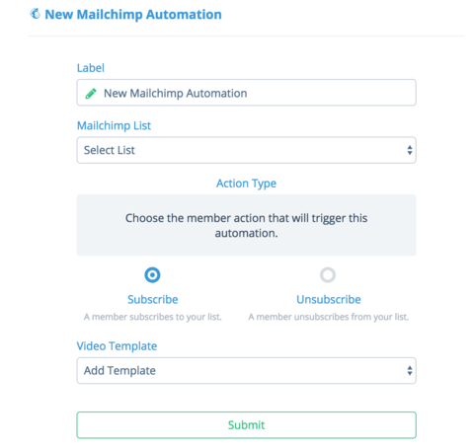This screenshot has height=448, width=474.
Task: Select the Subscribe radio button
Action: 152,274
